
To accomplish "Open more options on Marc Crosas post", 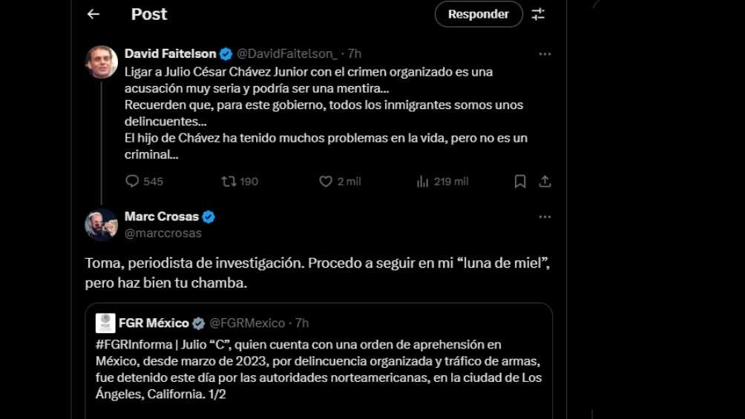I will pos(545,217).
